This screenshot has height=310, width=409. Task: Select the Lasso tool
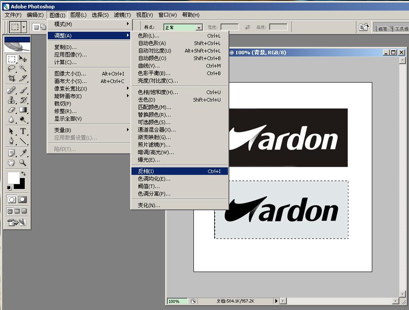tap(12, 68)
